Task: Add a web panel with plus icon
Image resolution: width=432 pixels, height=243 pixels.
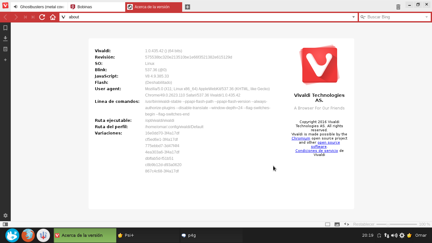Action: [5, 60]
